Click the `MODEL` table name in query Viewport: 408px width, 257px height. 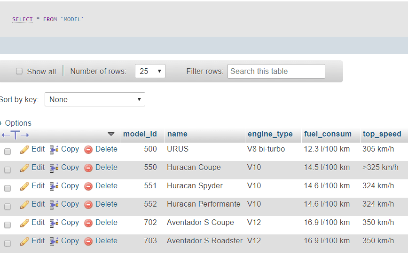pos(72,19)
